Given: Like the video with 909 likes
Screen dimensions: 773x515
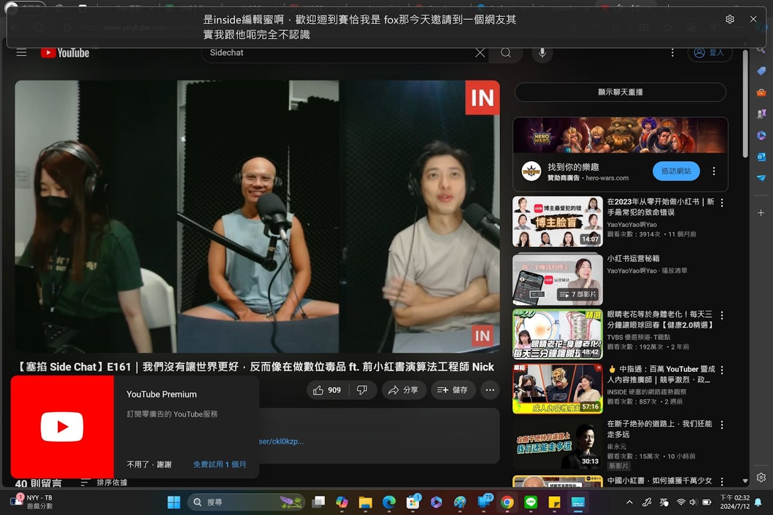Looking at the screenshot, I should point(327,390).
